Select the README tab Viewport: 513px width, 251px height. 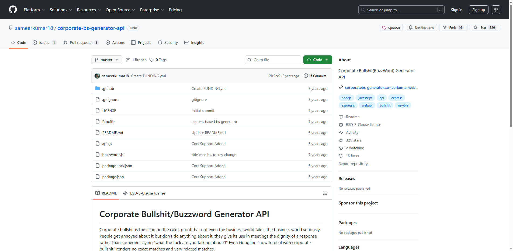tap(106, 193)
